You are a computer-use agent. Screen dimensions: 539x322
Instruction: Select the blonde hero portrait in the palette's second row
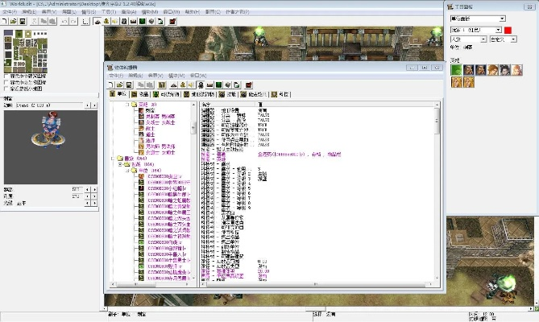(x=456, y=81)
